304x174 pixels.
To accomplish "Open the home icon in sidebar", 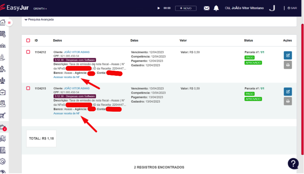I will 3,22.
